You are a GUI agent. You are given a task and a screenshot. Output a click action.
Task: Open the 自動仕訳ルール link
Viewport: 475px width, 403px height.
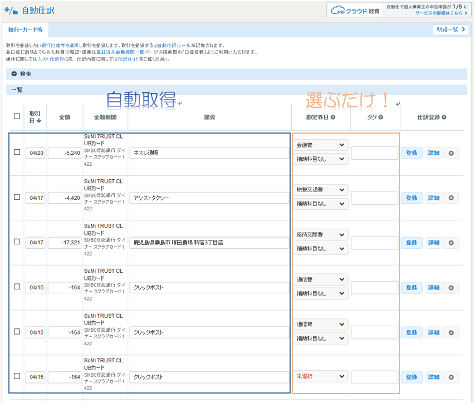point(174,46)
